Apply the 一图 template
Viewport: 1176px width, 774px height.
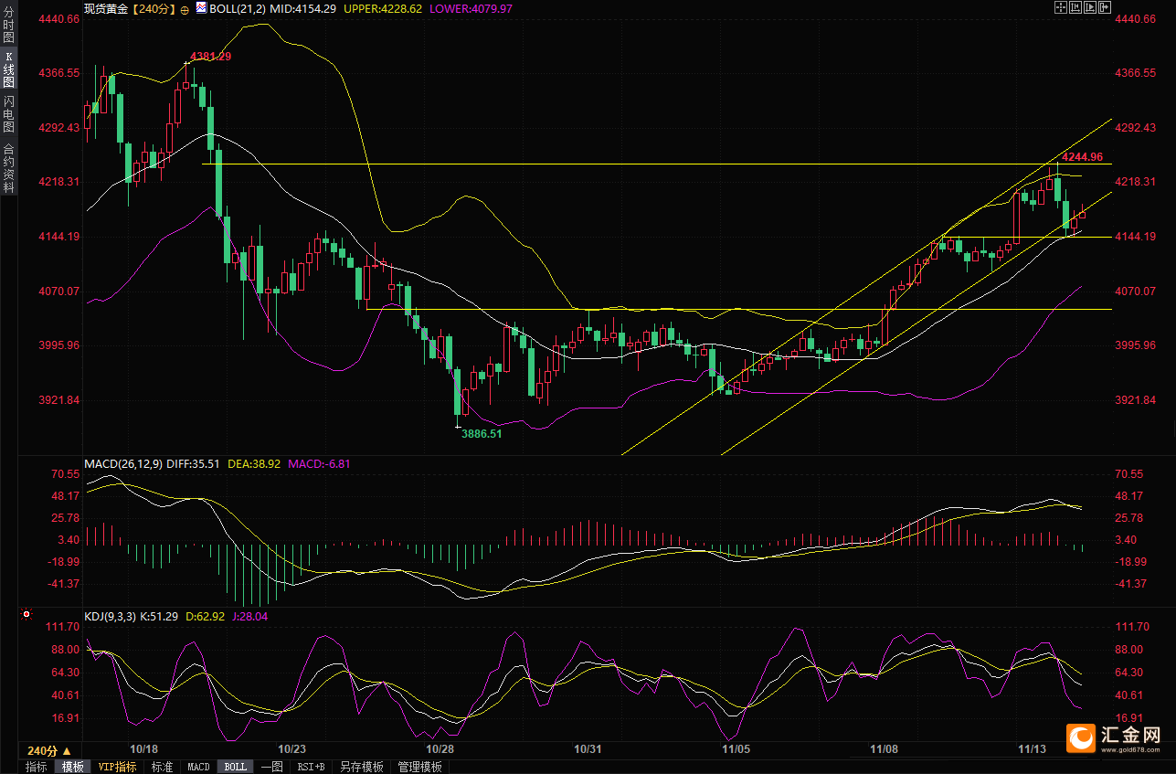pos(271,767)
